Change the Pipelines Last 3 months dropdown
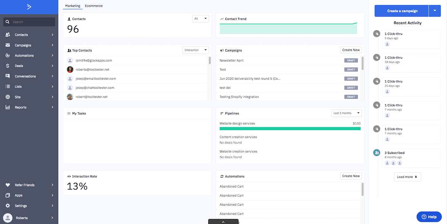The height and width of the screenshot is (224, 447). pyautogui.click(x=346, y=113)
